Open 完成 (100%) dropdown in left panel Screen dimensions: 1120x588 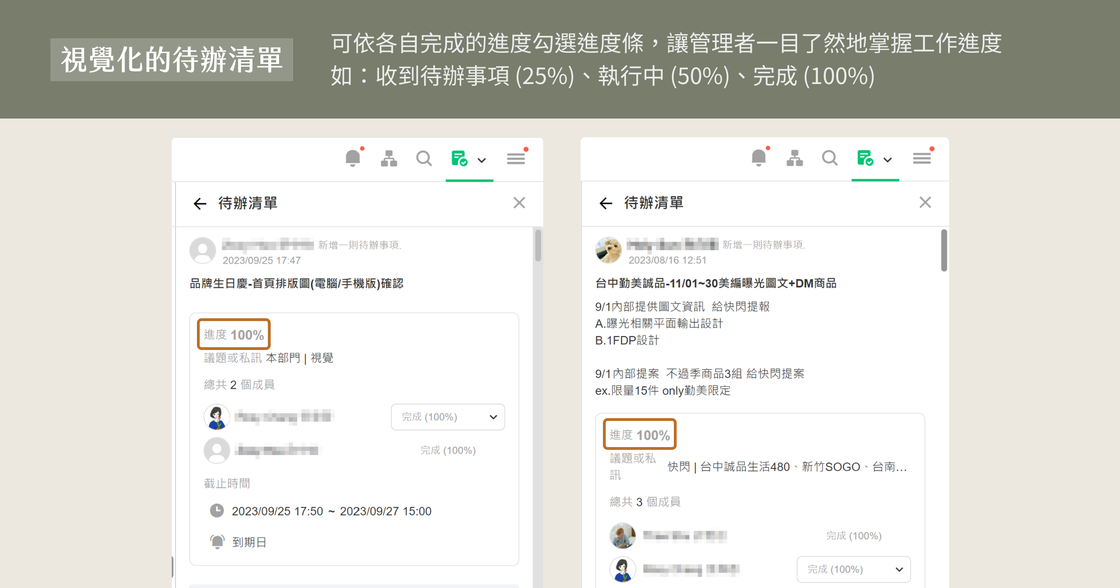tap(448, 417)
